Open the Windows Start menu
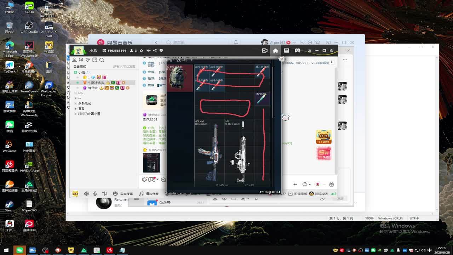 pos(6,250)
